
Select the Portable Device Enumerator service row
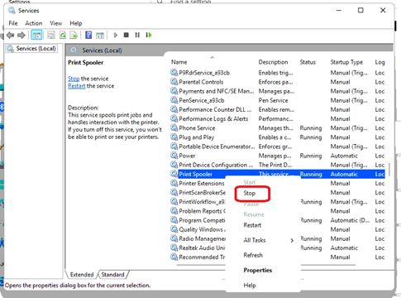277,147
